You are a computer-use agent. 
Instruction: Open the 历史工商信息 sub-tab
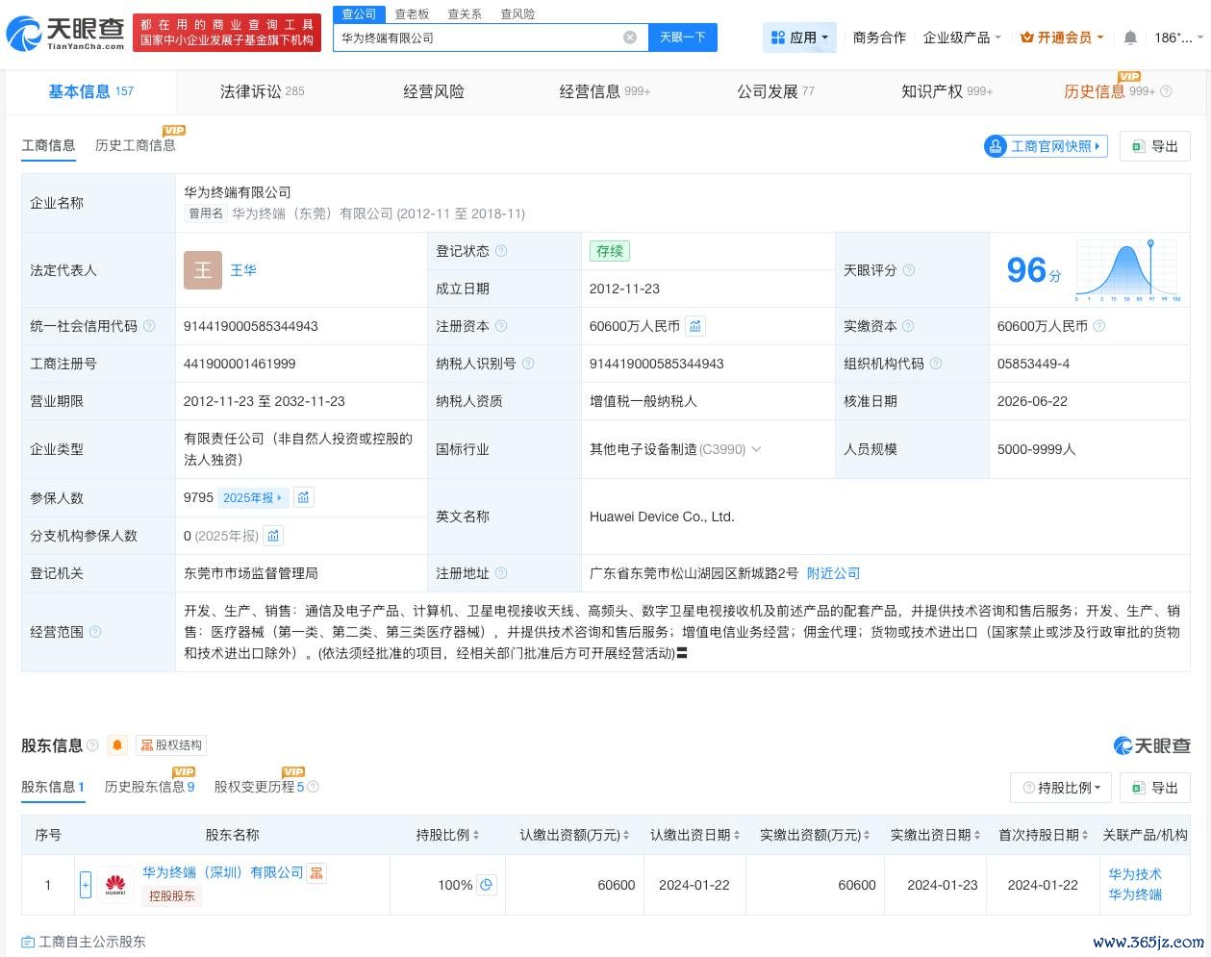coord(136,145)
